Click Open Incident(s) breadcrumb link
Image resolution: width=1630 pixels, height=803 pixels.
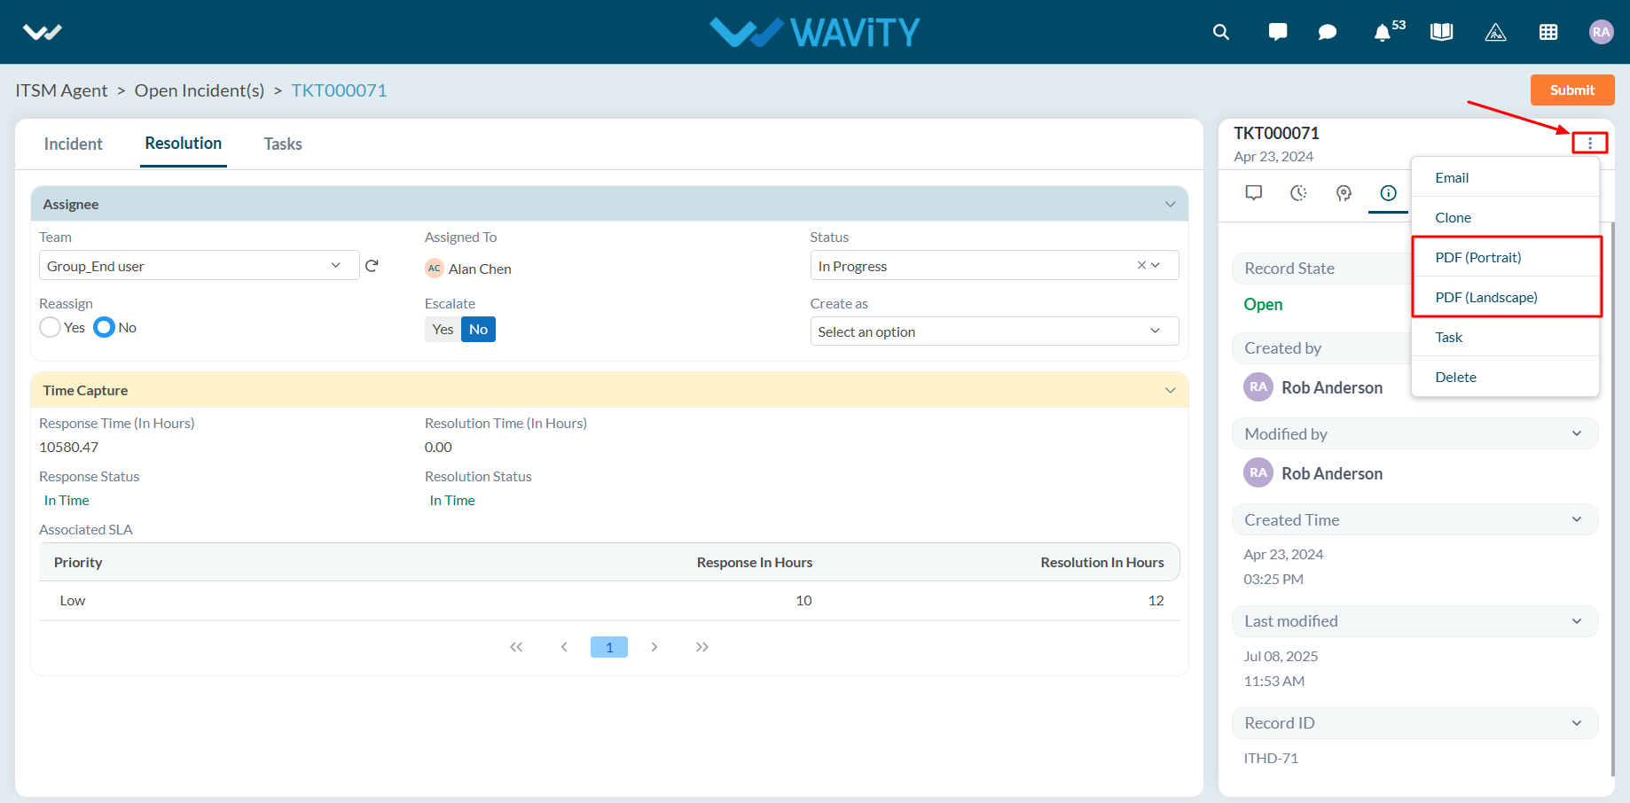[x=200, y=90]
